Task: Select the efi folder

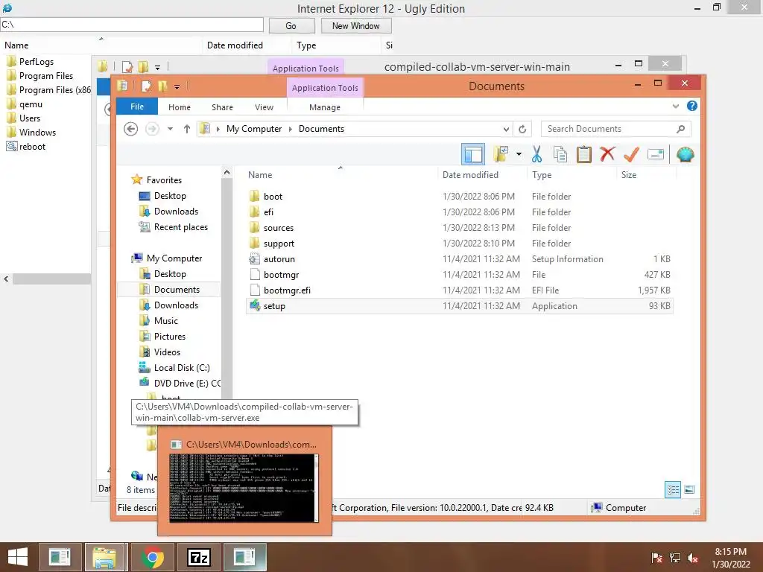Action: tap(459, 212)
